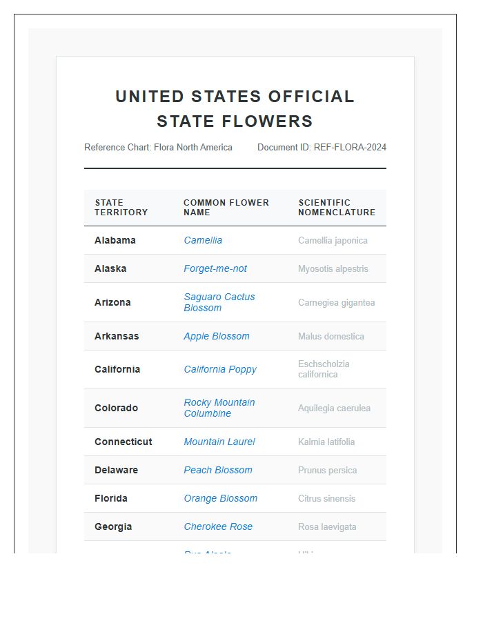Click the Saguaro Cactus Blossom link

point(219,302)
